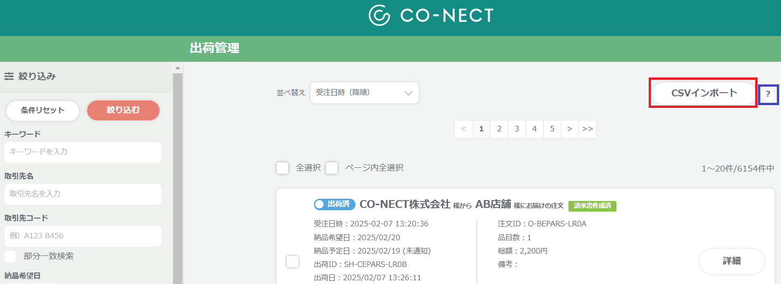This screenshot has height=284, width=781.
Task: Click the 絞り込み filter icon
Action: (x=9, y=77)
